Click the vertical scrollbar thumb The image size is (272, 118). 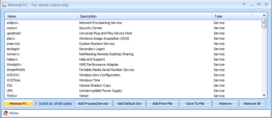(264, 23)
